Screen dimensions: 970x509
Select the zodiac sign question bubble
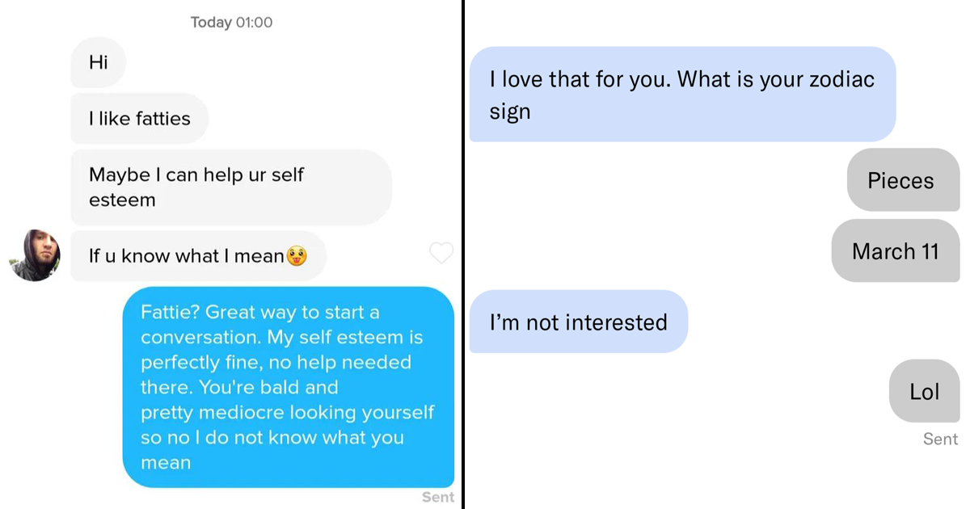pos(681,93)
